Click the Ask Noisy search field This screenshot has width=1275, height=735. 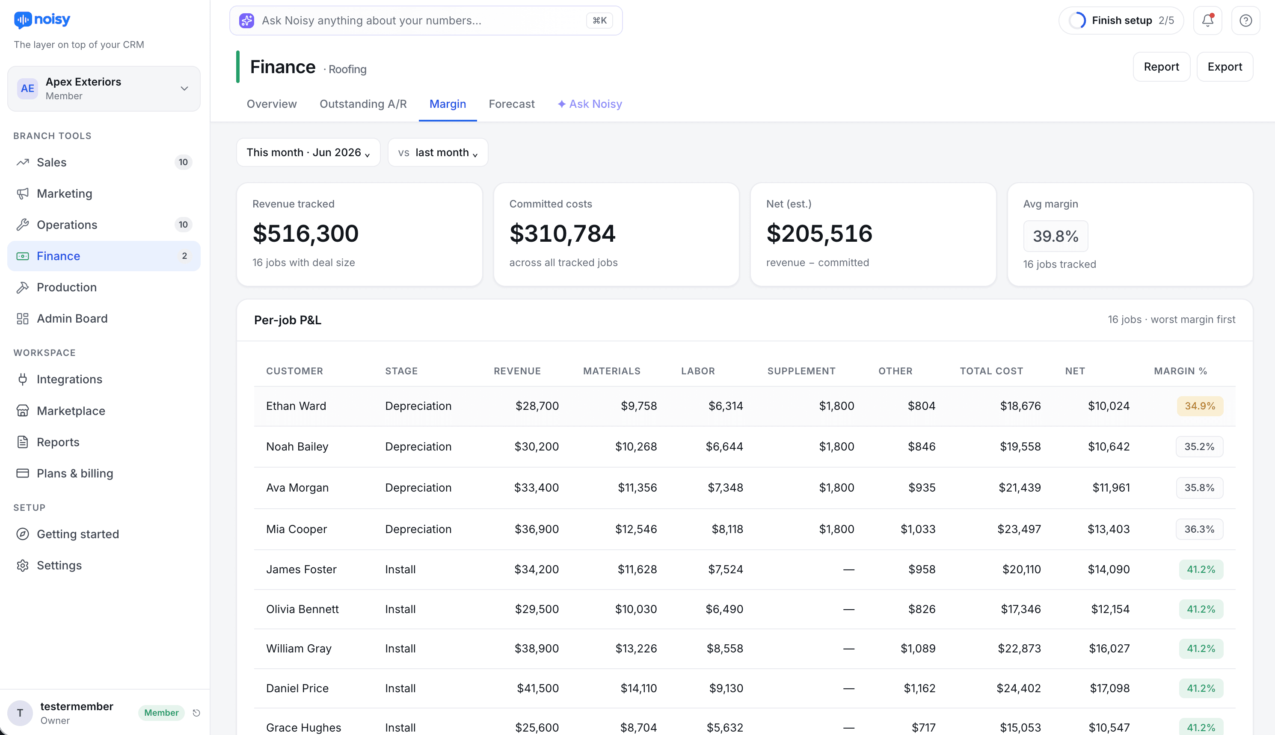click(x=426, y=21)
